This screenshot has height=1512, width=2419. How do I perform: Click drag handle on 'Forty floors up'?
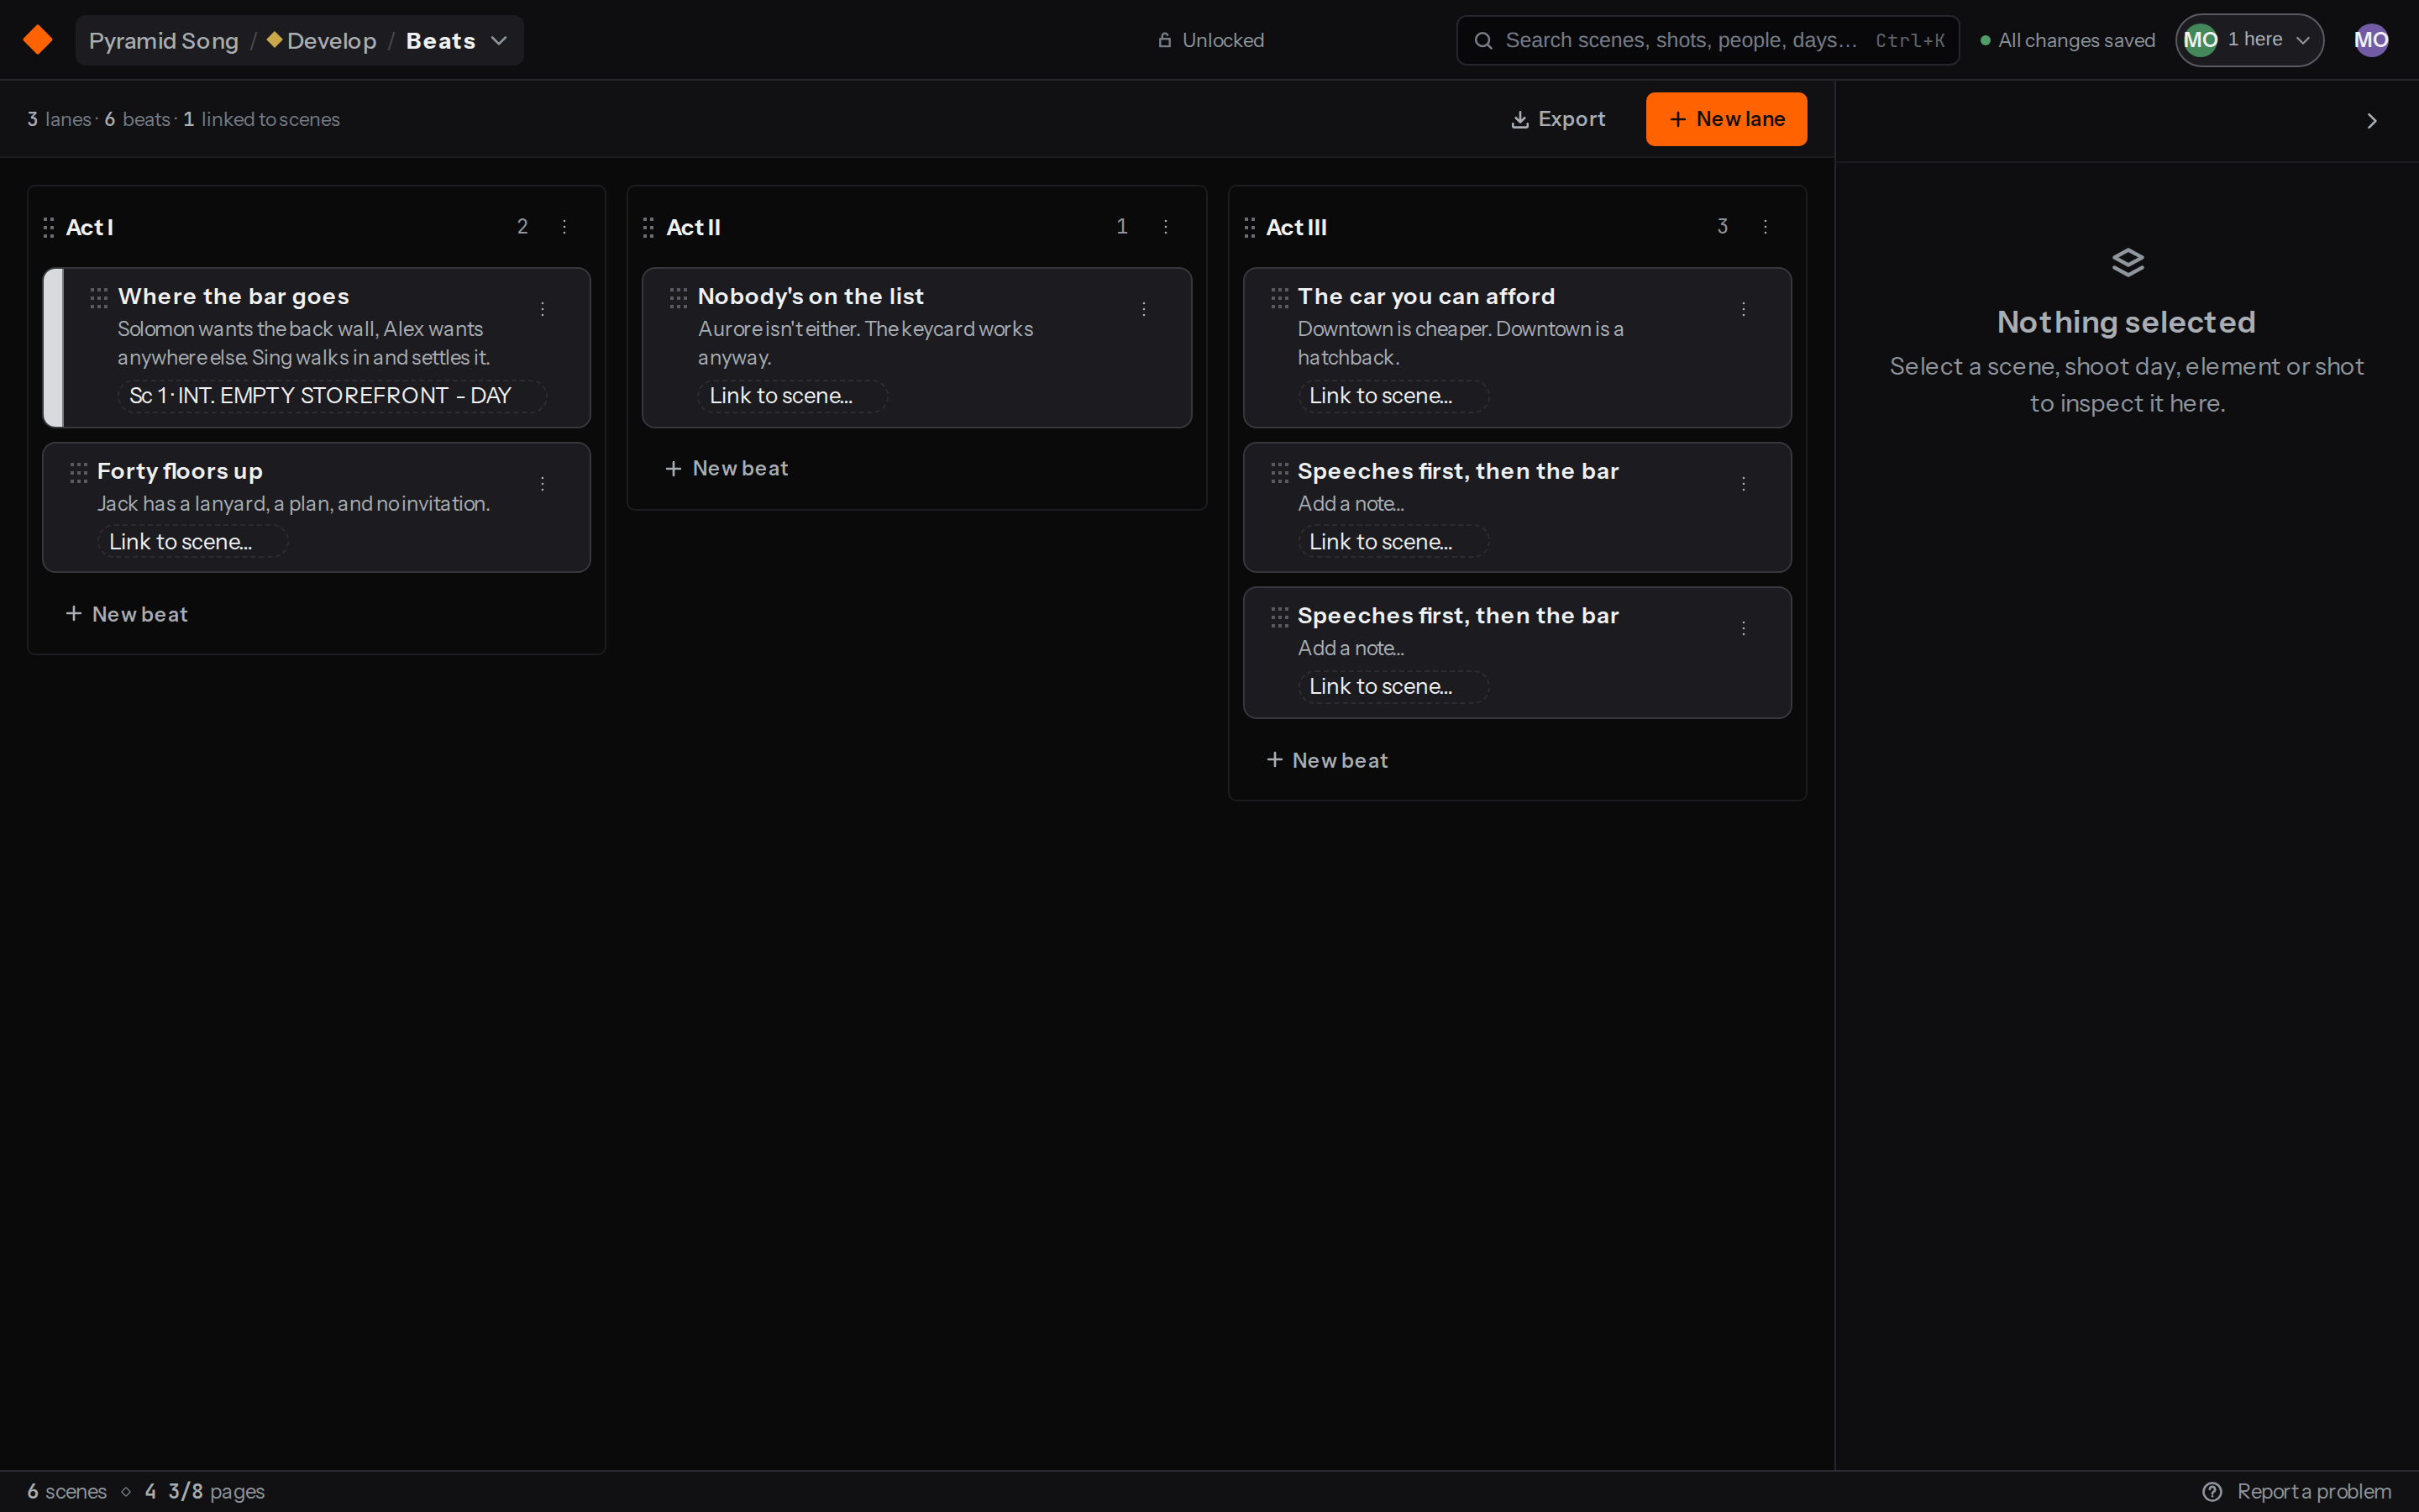[79, 473]
